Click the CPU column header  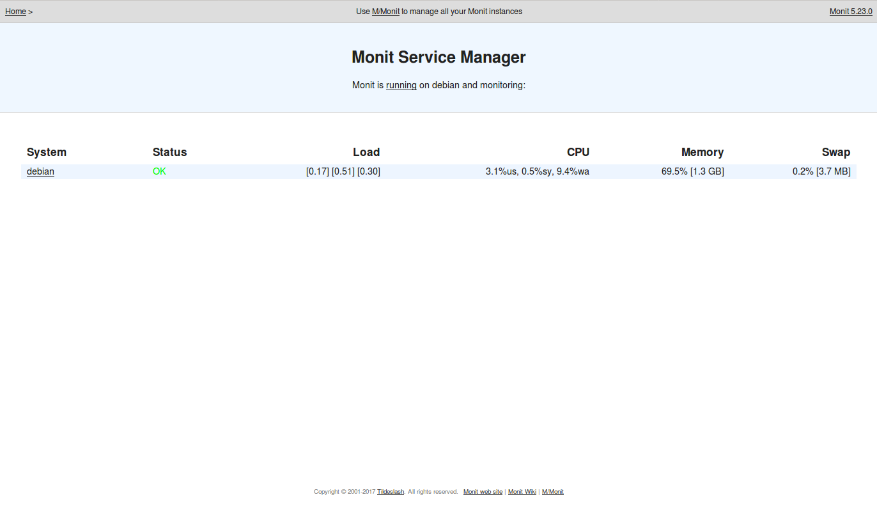[578, 152]
